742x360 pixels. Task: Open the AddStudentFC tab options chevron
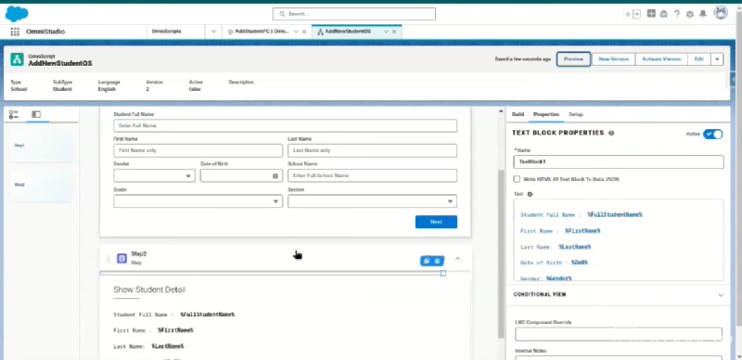click(x=296, y=32)
